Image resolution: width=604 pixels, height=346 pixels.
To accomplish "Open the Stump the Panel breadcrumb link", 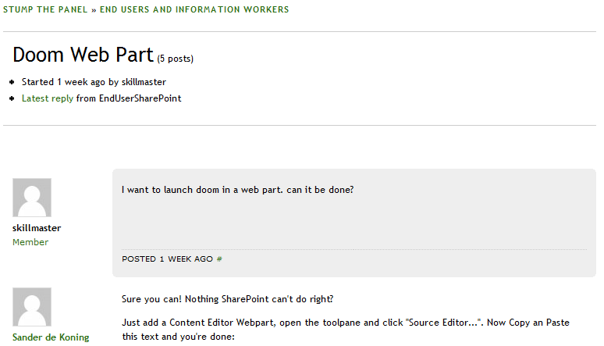I will (x=44, y=9).
